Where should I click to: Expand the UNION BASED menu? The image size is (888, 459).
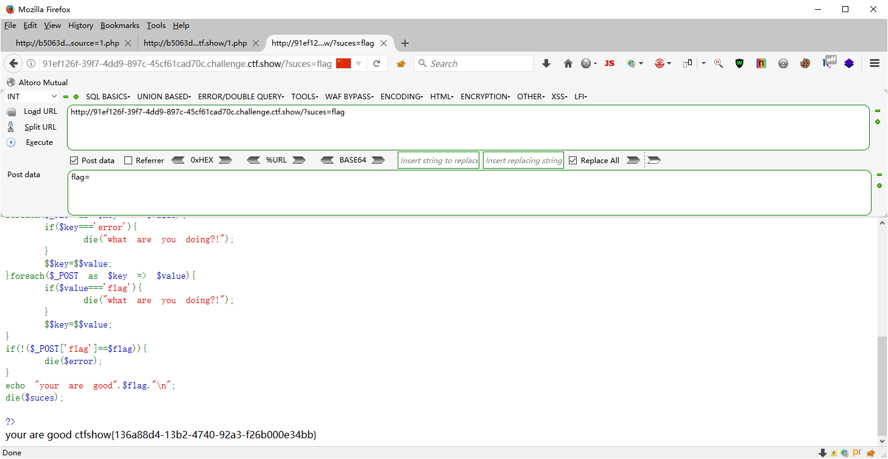(x=164, y=97)
